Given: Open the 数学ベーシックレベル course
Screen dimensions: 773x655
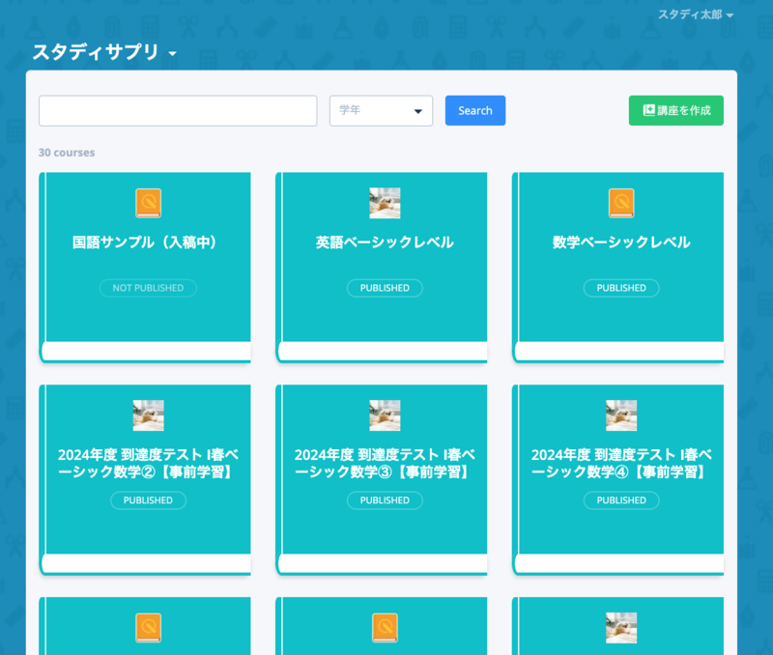Looking at the screenshot, I should point(618,268).
